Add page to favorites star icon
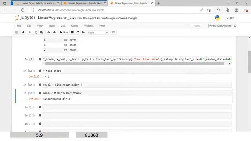Image resolution: width=251 pixels, height=141 pixels. coord(209,10)
